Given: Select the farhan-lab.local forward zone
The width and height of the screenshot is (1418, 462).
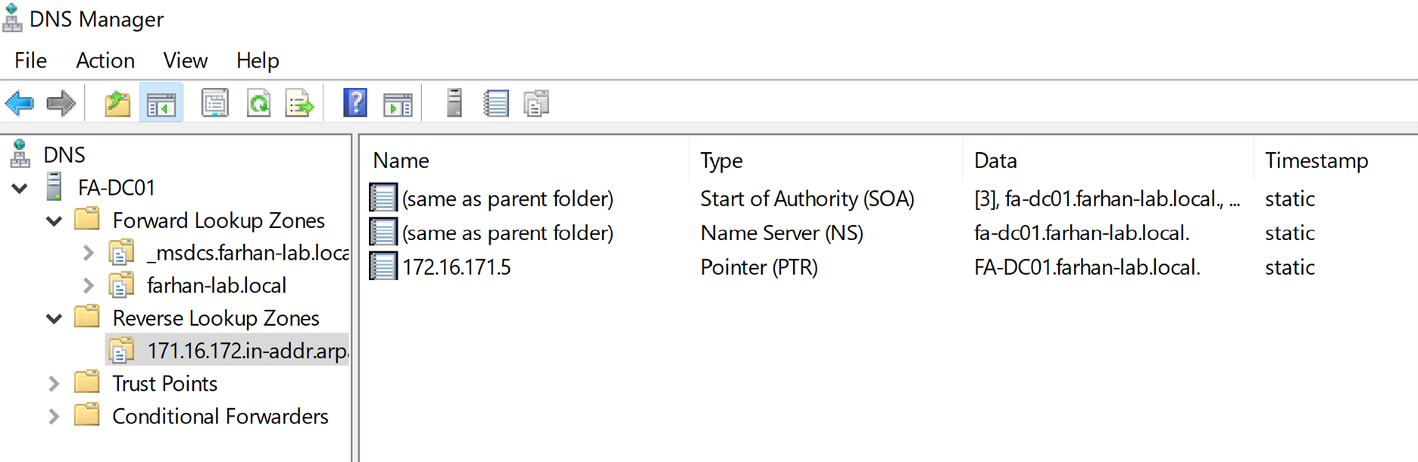Looking at the screenshot, I should click(x=216, y=286).
